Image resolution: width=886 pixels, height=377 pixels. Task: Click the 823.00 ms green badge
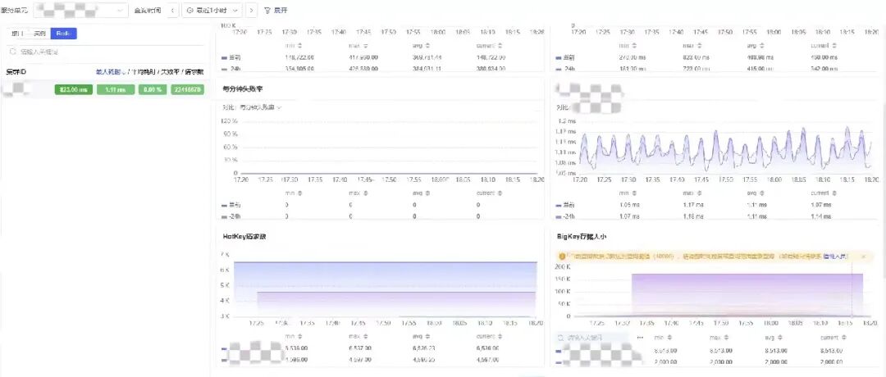pos(74,89)
